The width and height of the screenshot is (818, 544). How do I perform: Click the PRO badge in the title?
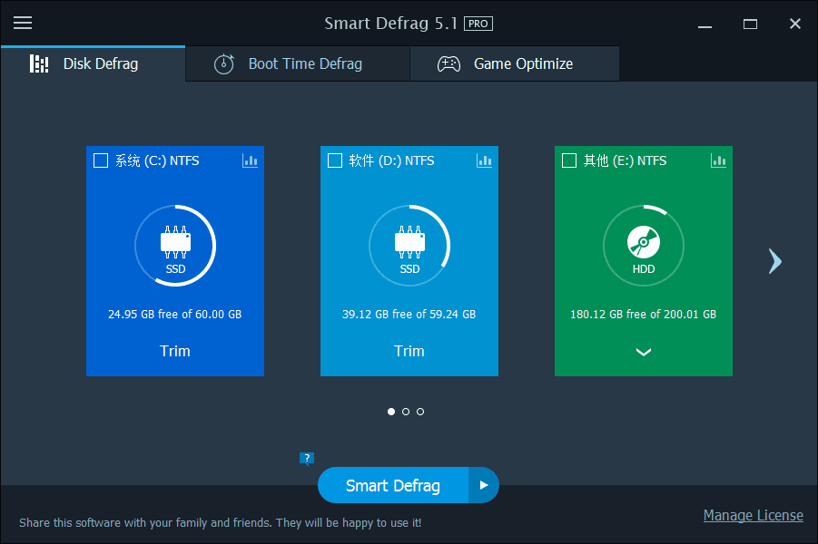pyautogui.click(x=478, y=24)
